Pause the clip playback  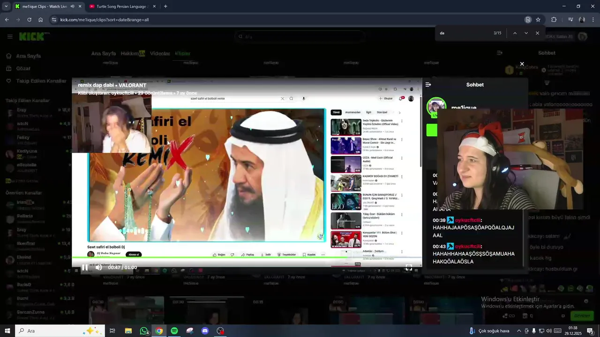coord(84,267)
